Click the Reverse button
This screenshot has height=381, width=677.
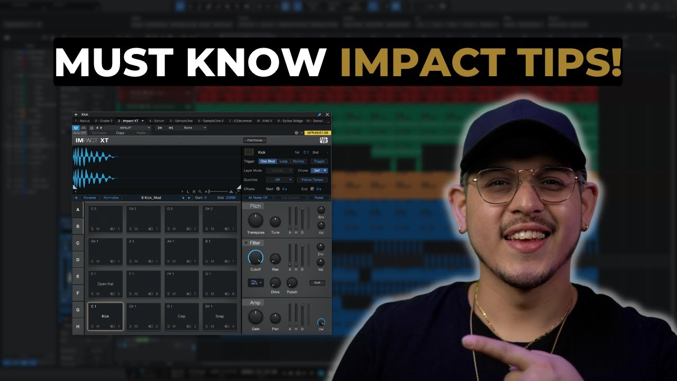pos(89,198)
